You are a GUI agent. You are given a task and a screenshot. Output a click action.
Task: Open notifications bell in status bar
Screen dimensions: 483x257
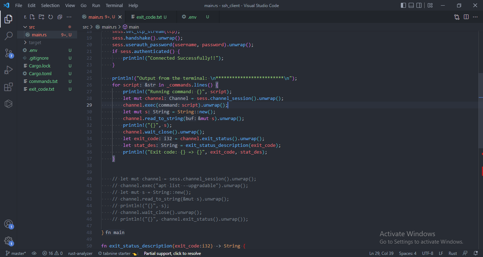[x=475, y=253]
